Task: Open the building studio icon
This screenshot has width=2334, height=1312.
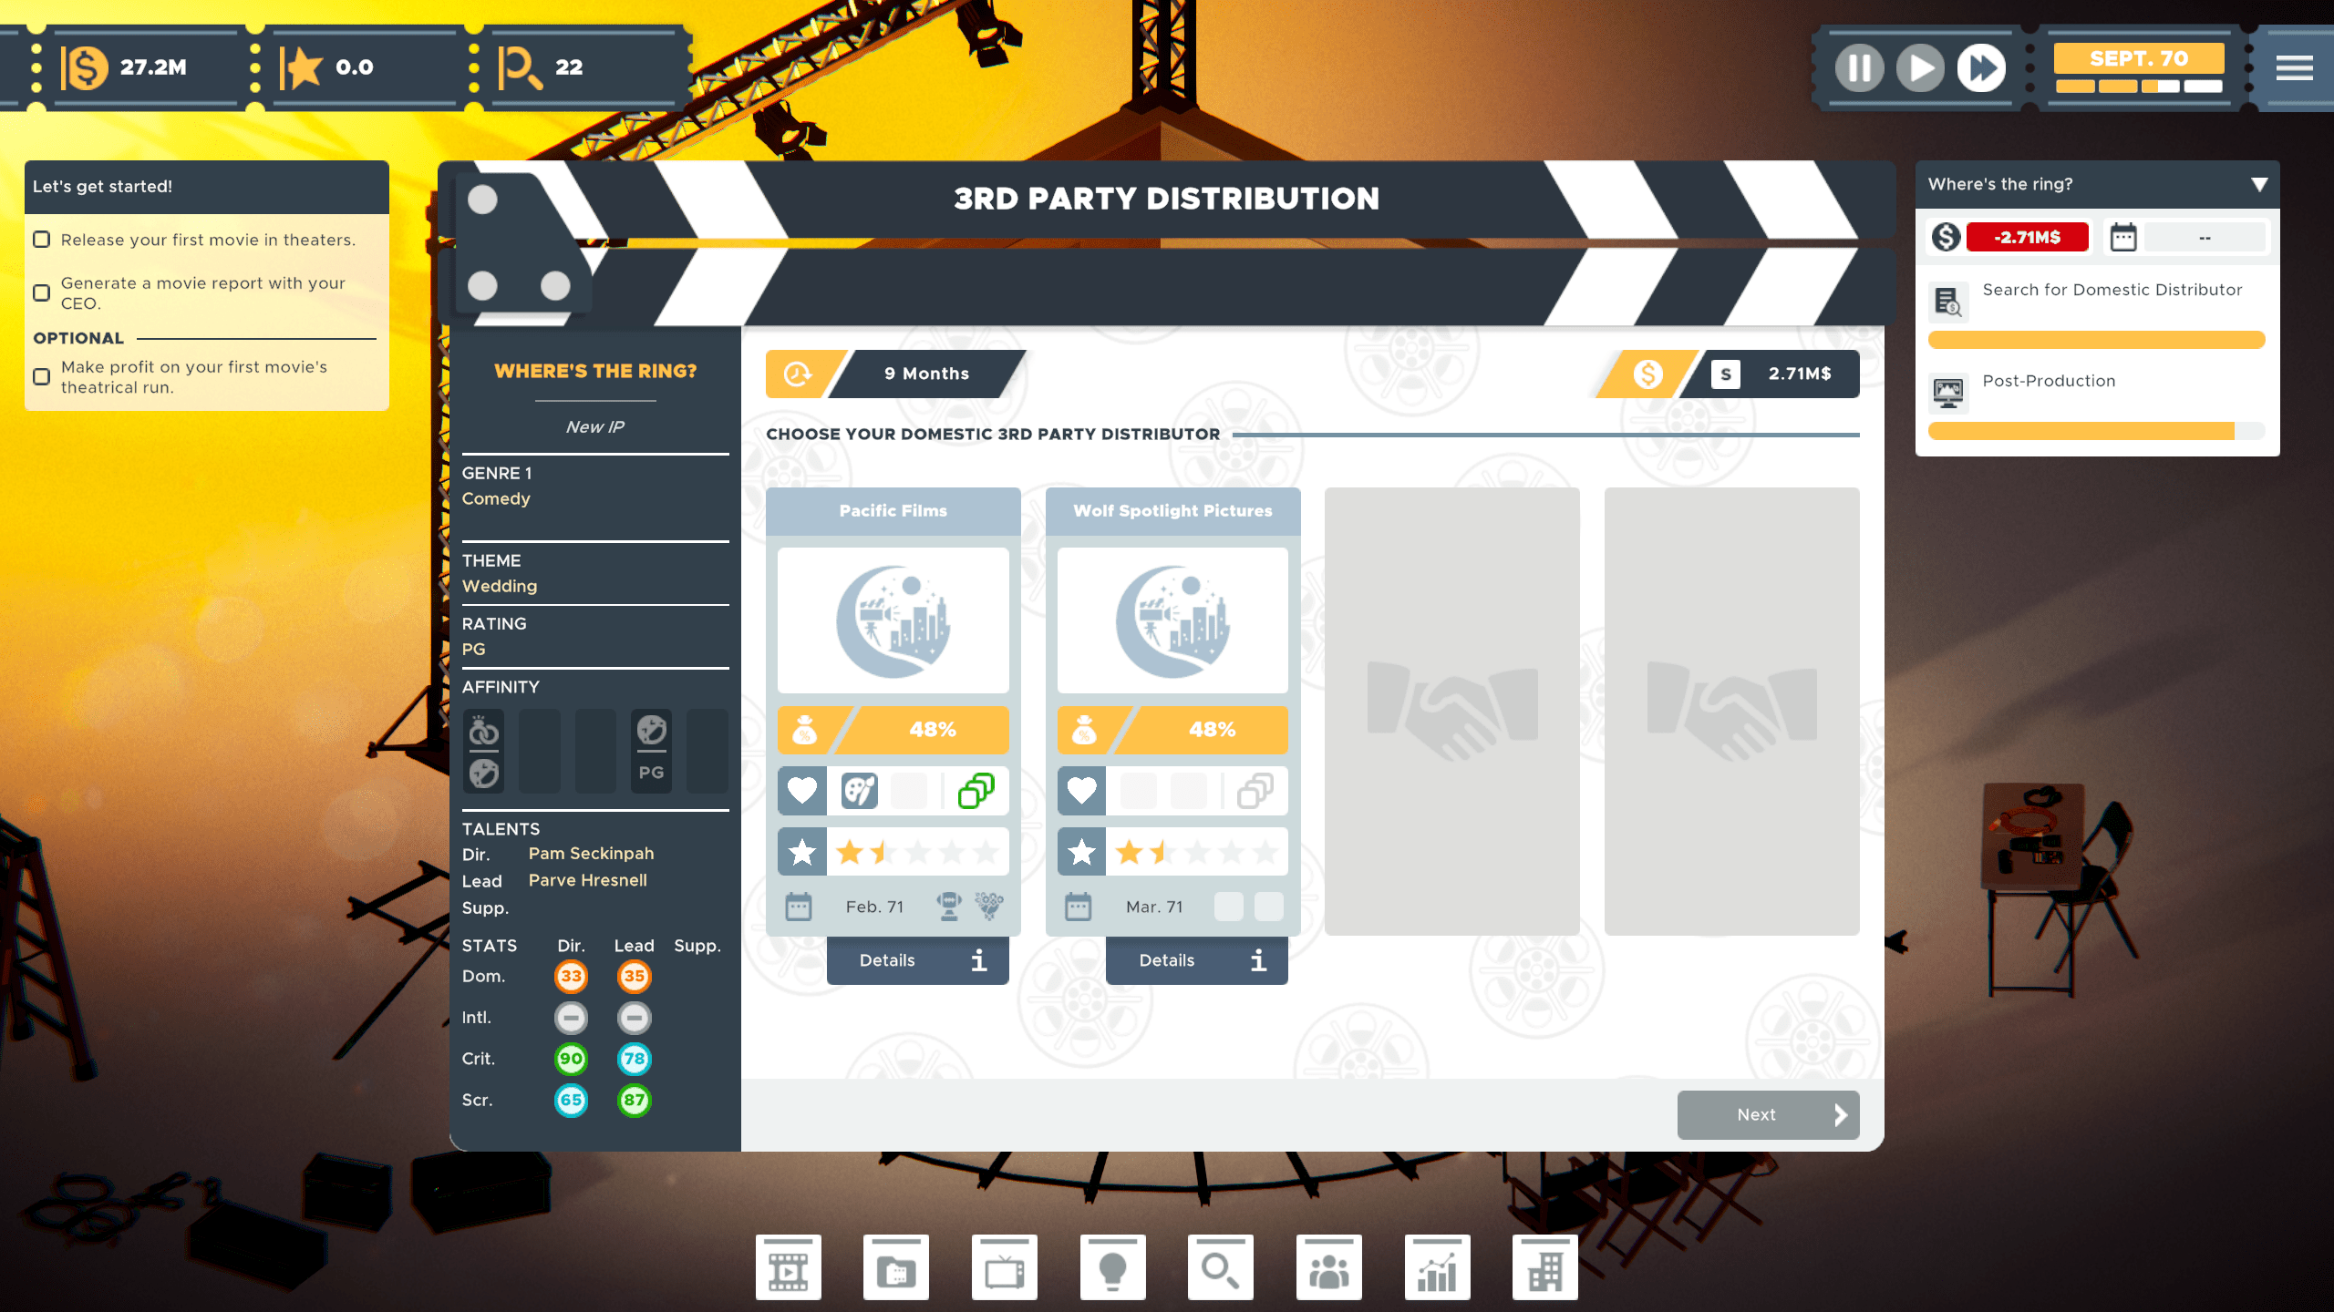Action: coord(1544,1267)
